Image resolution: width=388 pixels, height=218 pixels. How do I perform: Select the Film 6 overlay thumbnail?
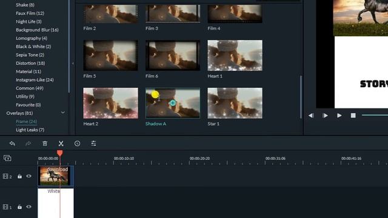tap(173, 55)
